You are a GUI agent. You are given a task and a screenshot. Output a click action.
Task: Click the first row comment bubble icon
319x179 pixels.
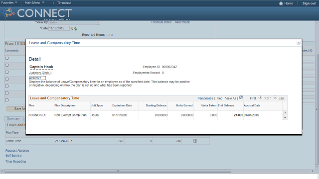7,59
